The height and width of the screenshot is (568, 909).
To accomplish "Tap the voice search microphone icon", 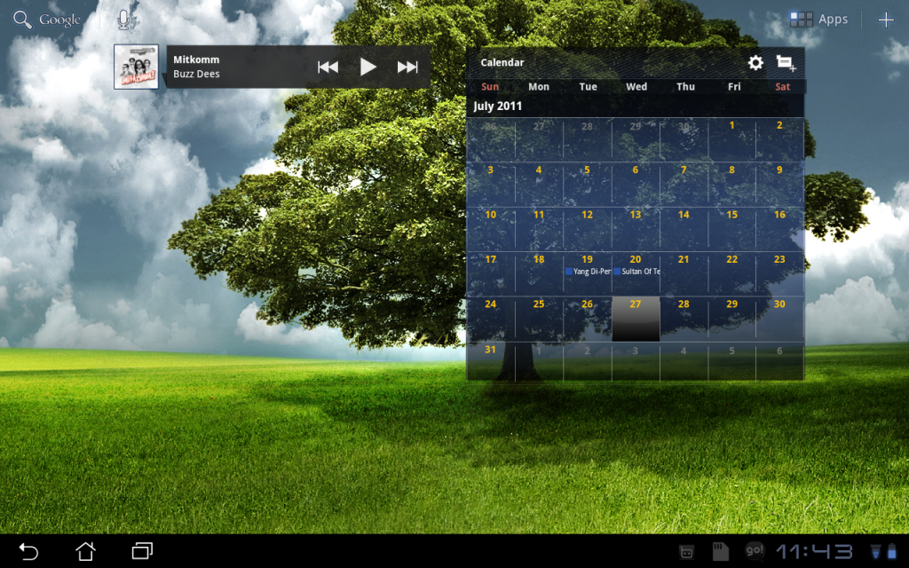I will 124,20.
